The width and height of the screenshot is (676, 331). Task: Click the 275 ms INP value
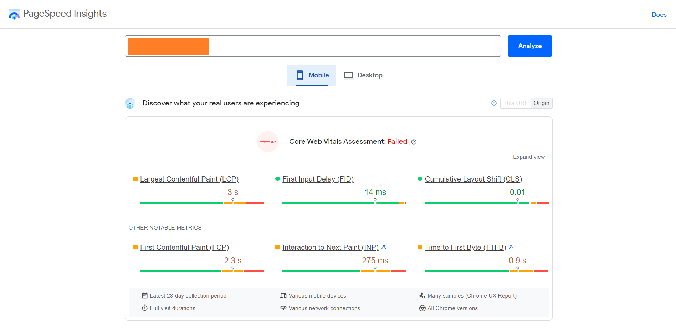[x=375, y=261]
